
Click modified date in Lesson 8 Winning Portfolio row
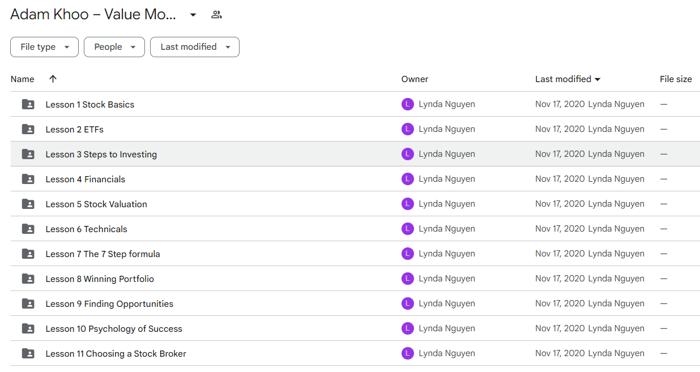point(560,279)
